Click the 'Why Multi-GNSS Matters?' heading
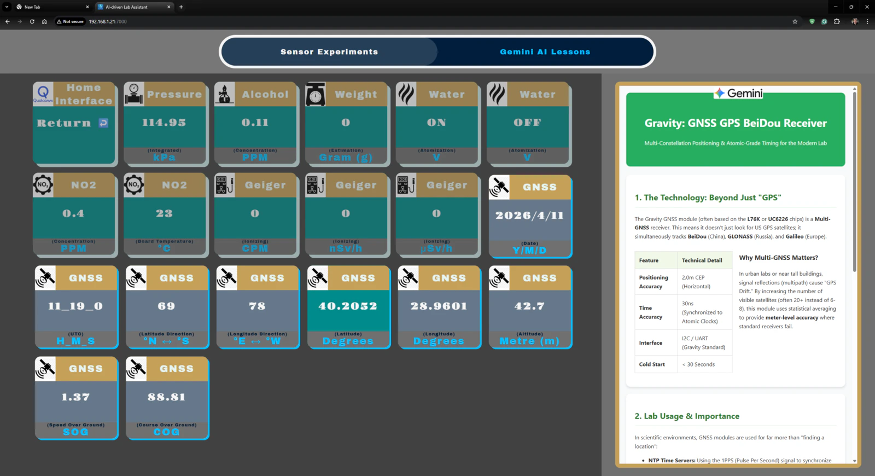The height and width of the screenshot is (476, 875). click(x=778, y=258)
